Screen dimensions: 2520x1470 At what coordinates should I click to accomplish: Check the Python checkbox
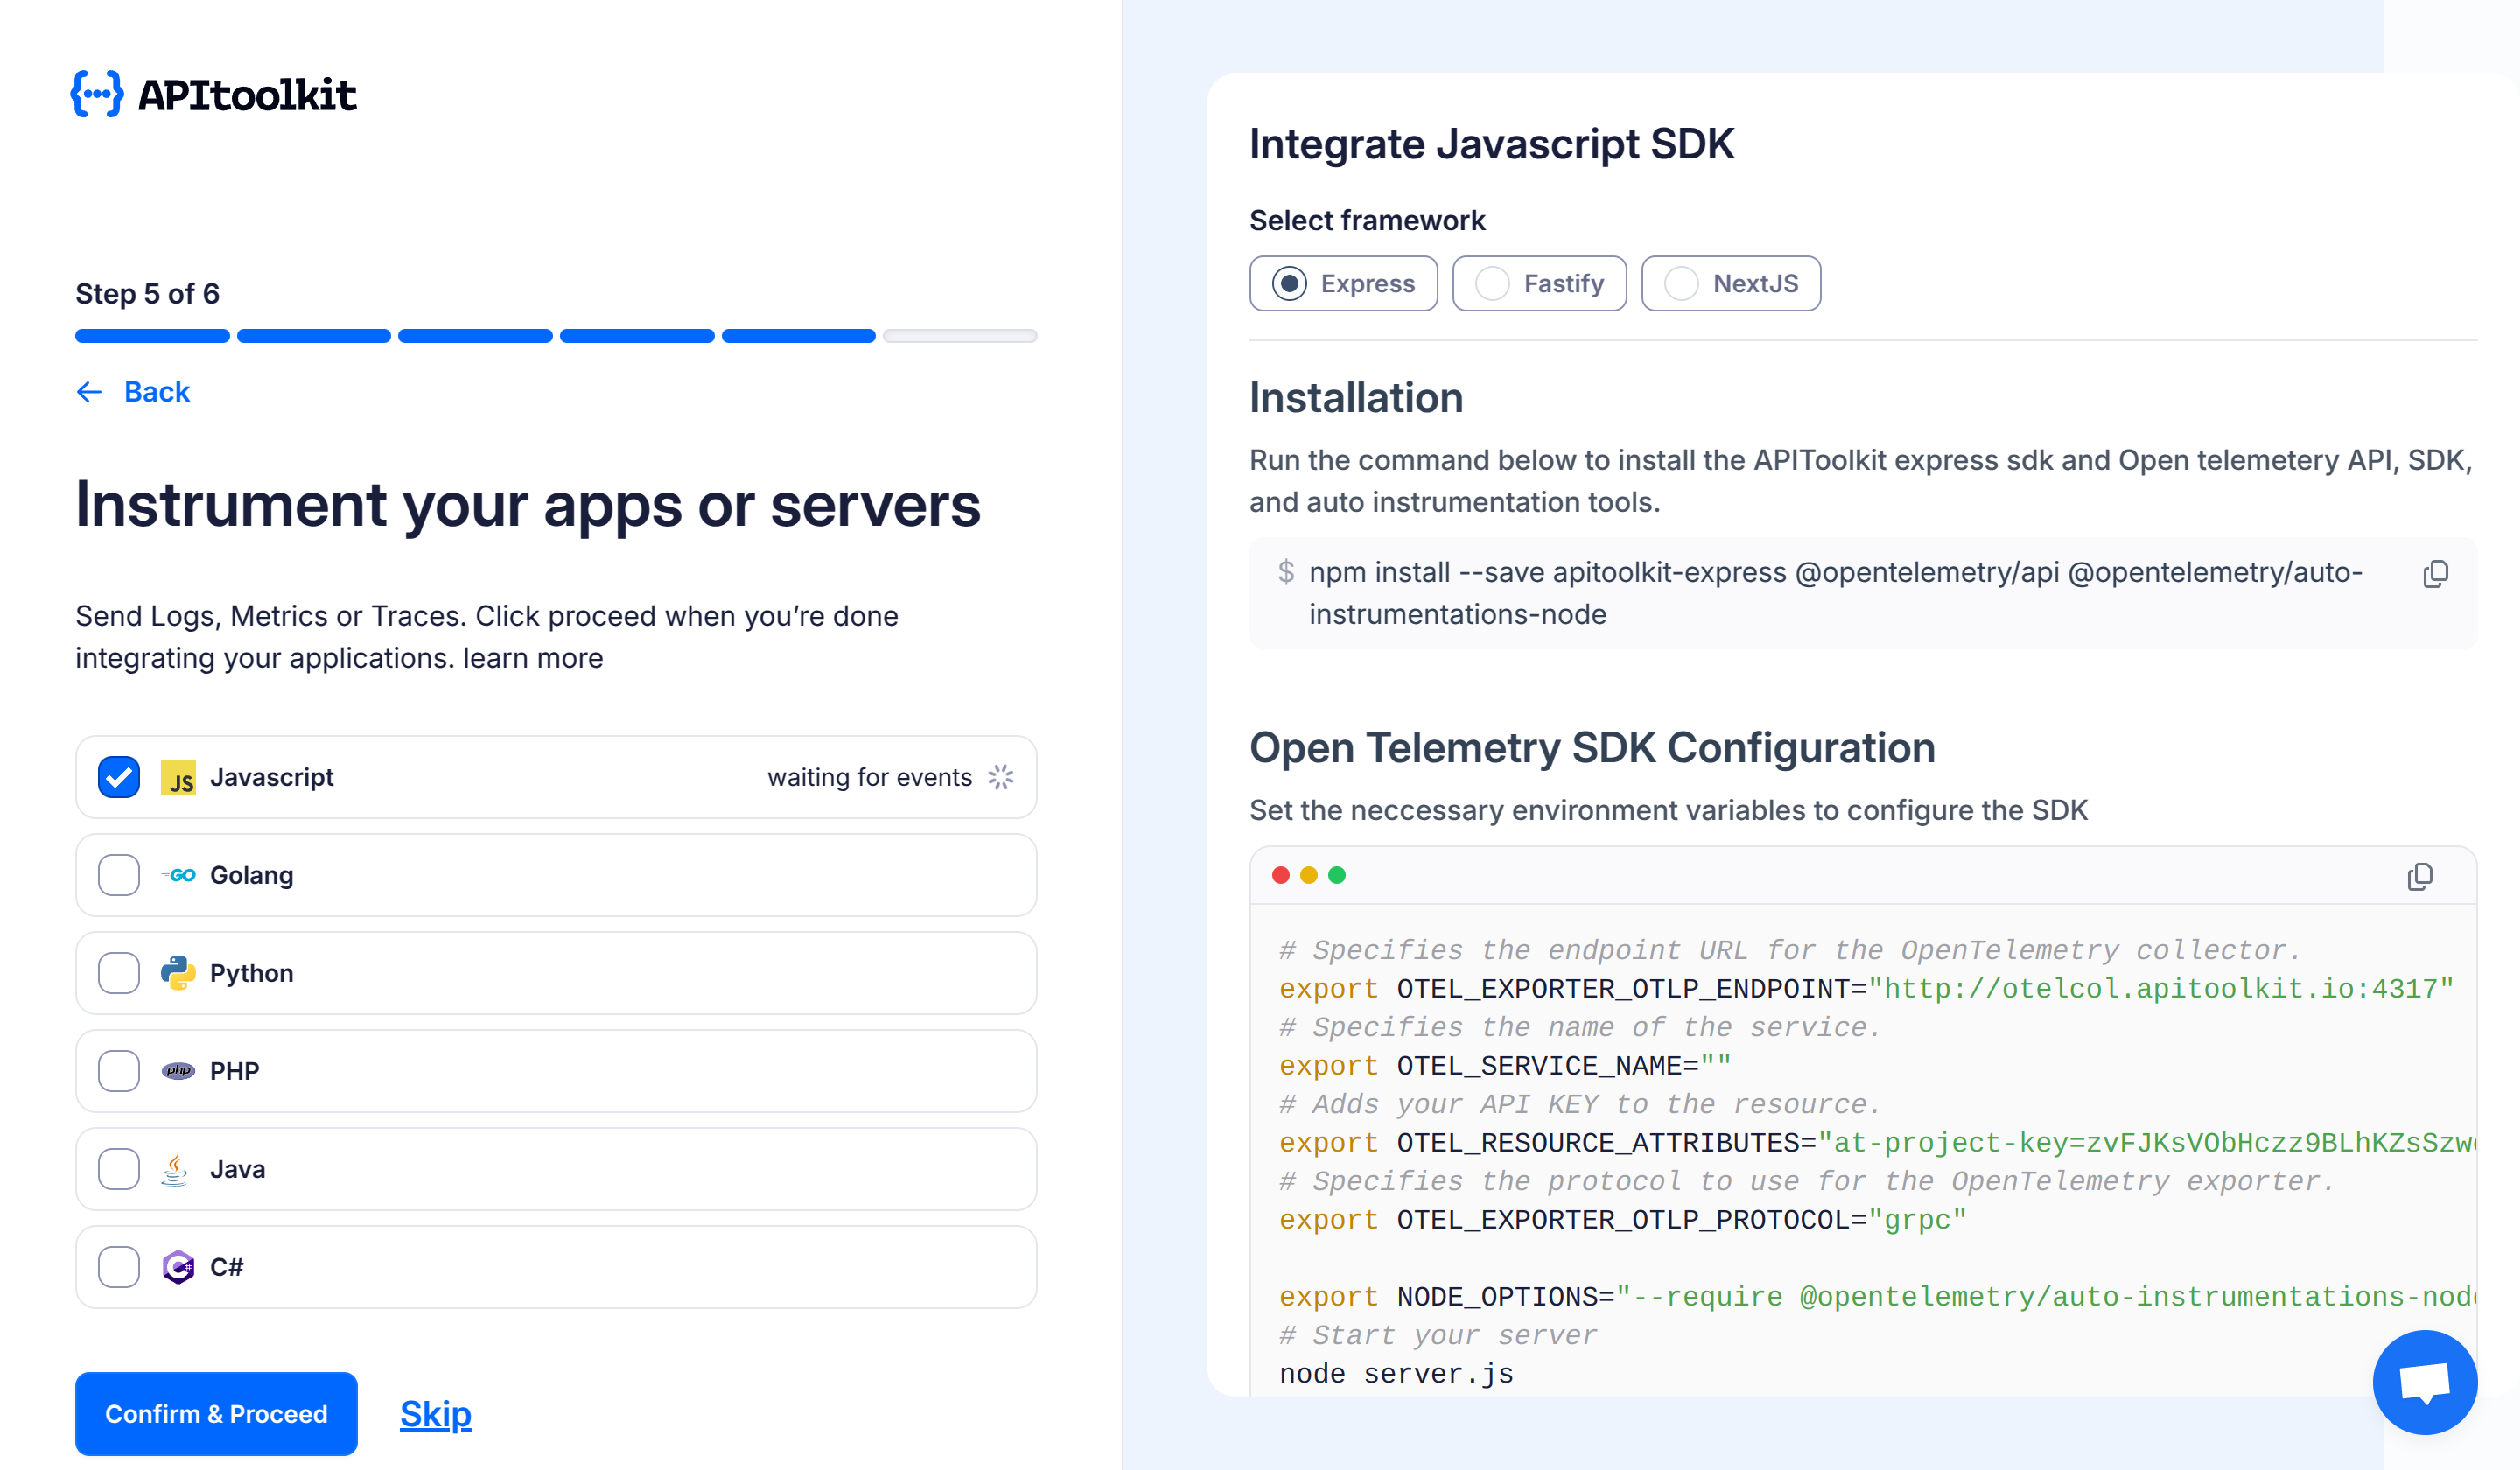(118, 972)
